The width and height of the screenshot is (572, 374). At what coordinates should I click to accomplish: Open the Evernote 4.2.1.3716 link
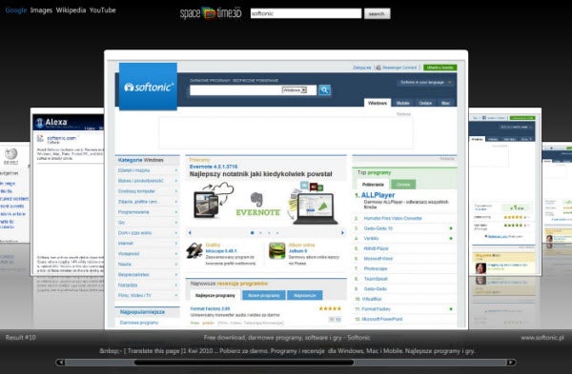214,167
